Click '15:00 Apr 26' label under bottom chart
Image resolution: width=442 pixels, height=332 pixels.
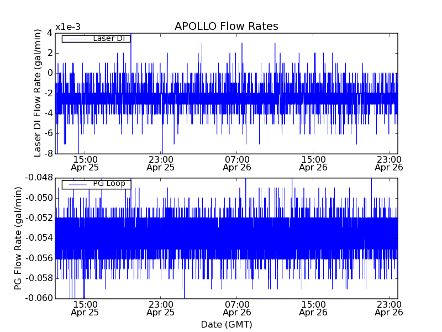[313, 309]
